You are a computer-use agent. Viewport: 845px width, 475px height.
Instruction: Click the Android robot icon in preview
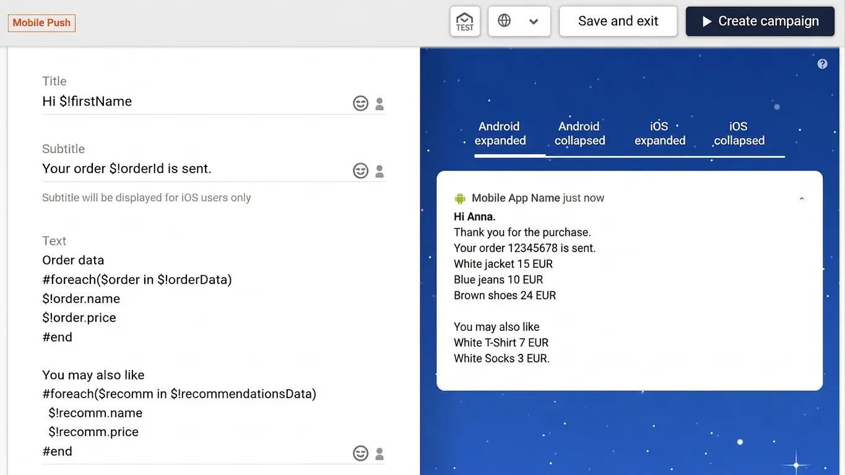[459, 199]
